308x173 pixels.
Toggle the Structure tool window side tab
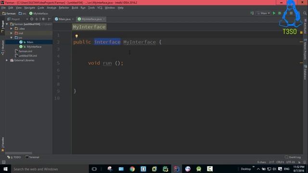coord(2,48)
